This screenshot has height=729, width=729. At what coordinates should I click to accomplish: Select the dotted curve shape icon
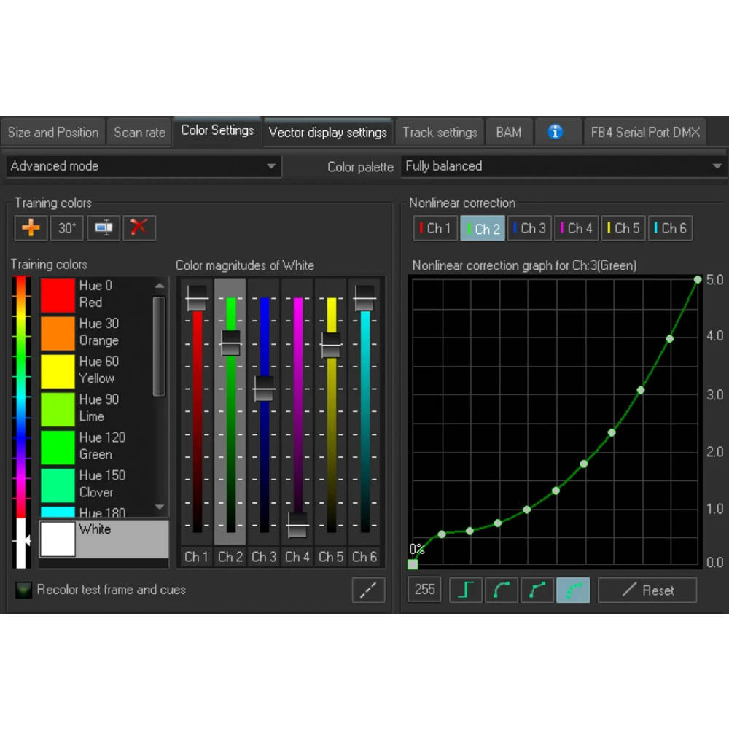(573, 590)
